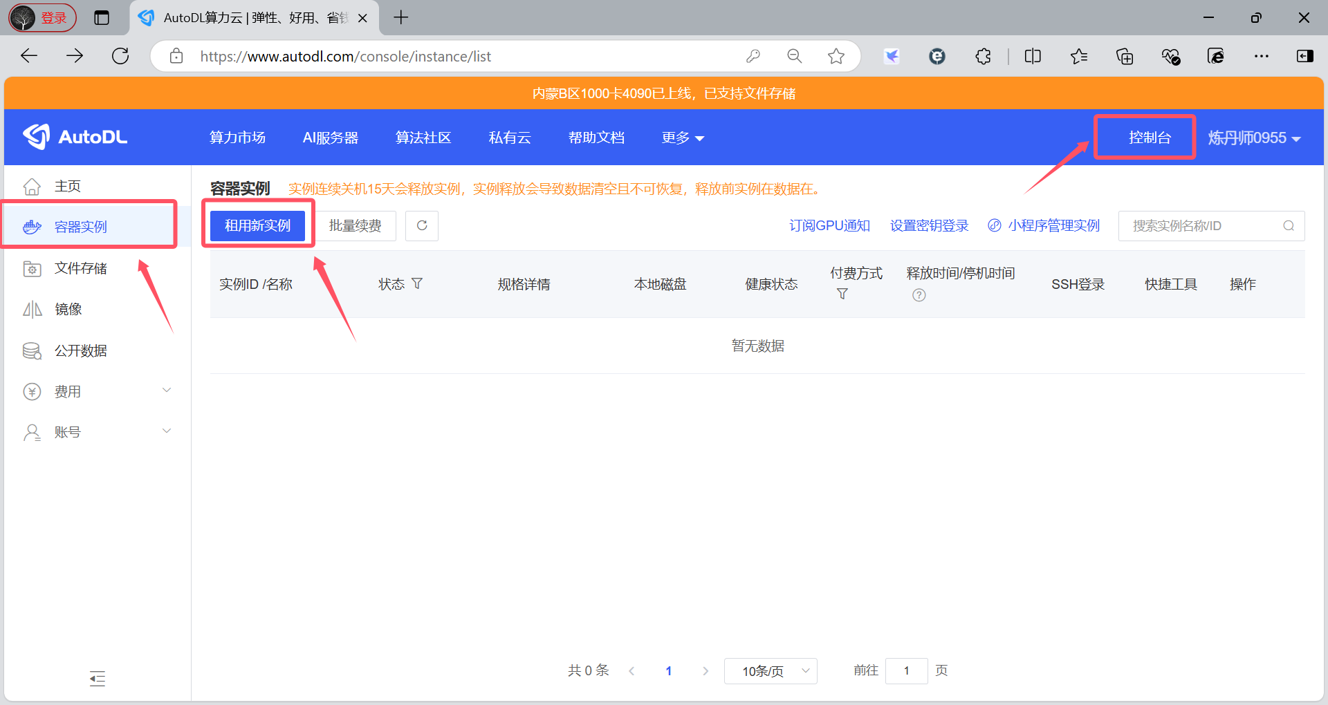Click the 小程序管理实例 link
The height and width of the screenshot is (705, 1328).
(x=1044, y=225)
